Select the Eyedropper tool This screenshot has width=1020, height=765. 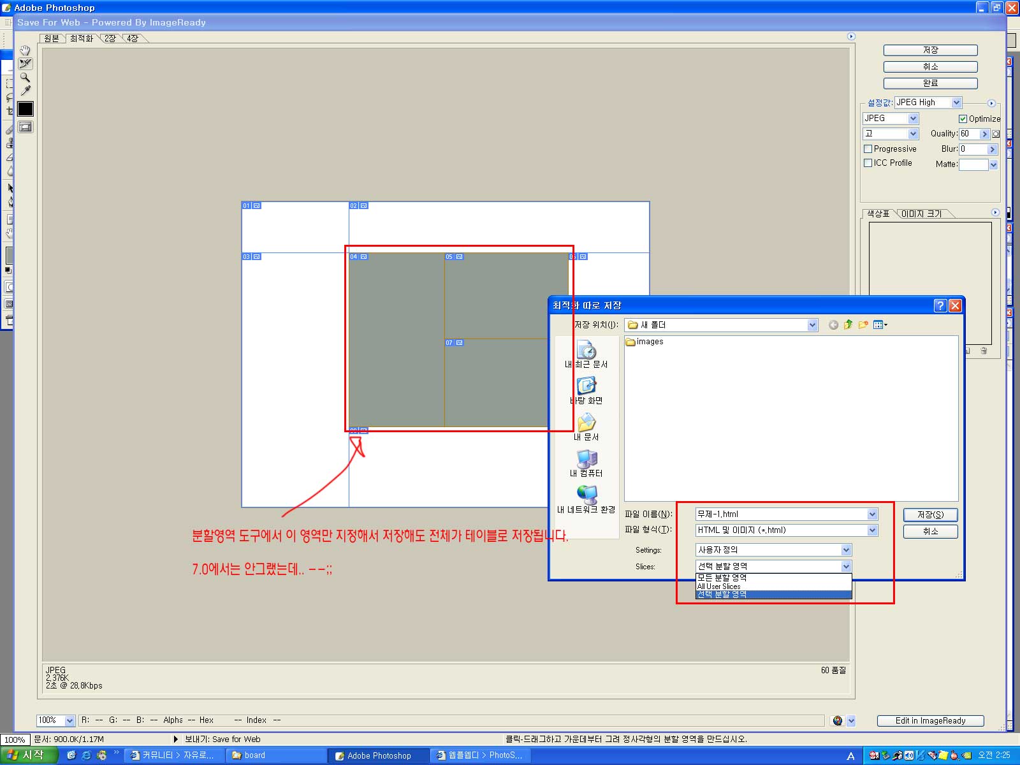pos(25,91)
